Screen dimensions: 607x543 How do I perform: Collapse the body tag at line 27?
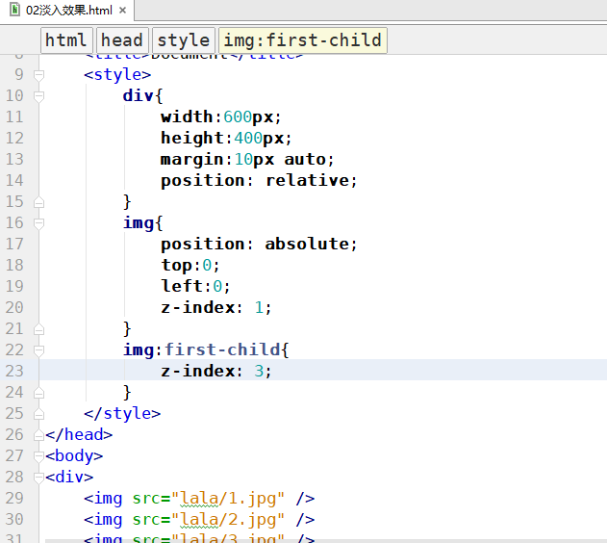pos(39,456)
